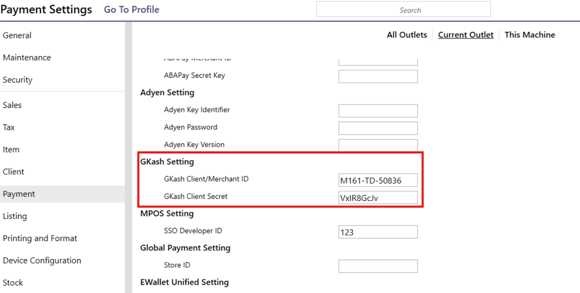580x293 pixels.
Task: Click the Go To Profile link
Action: (131, 10)
